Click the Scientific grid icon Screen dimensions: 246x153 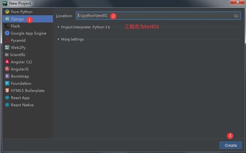[x=7, y=55]
